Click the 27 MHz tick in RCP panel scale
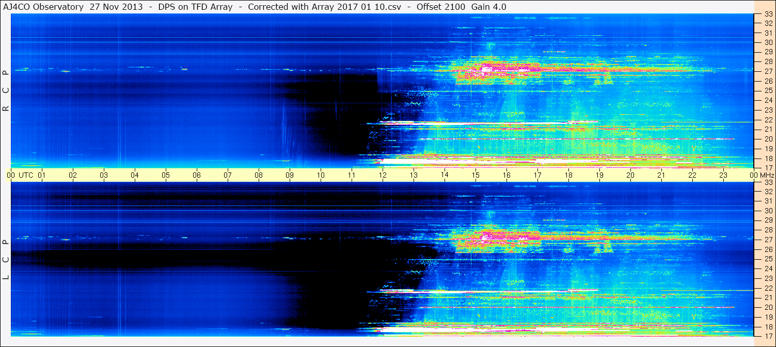 pyautogui.click(x=768, y=71)
